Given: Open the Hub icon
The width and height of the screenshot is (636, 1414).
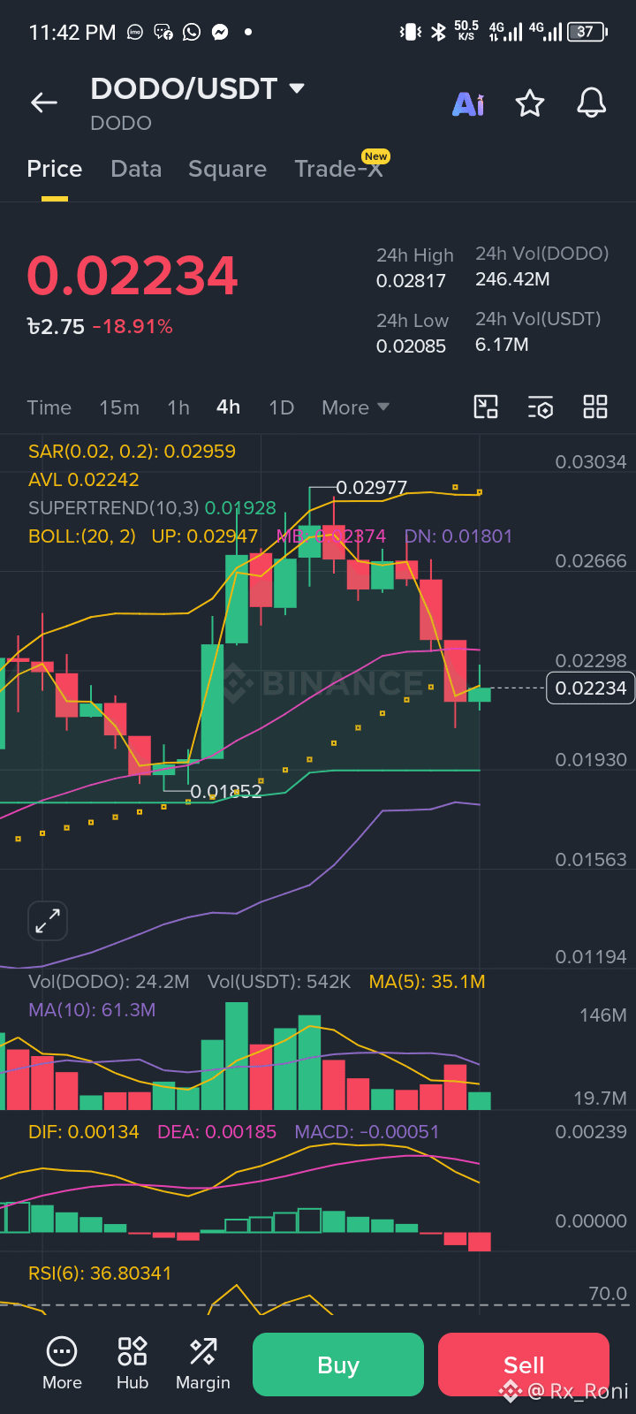Looking at the screenshot, I should [132, 1364].
